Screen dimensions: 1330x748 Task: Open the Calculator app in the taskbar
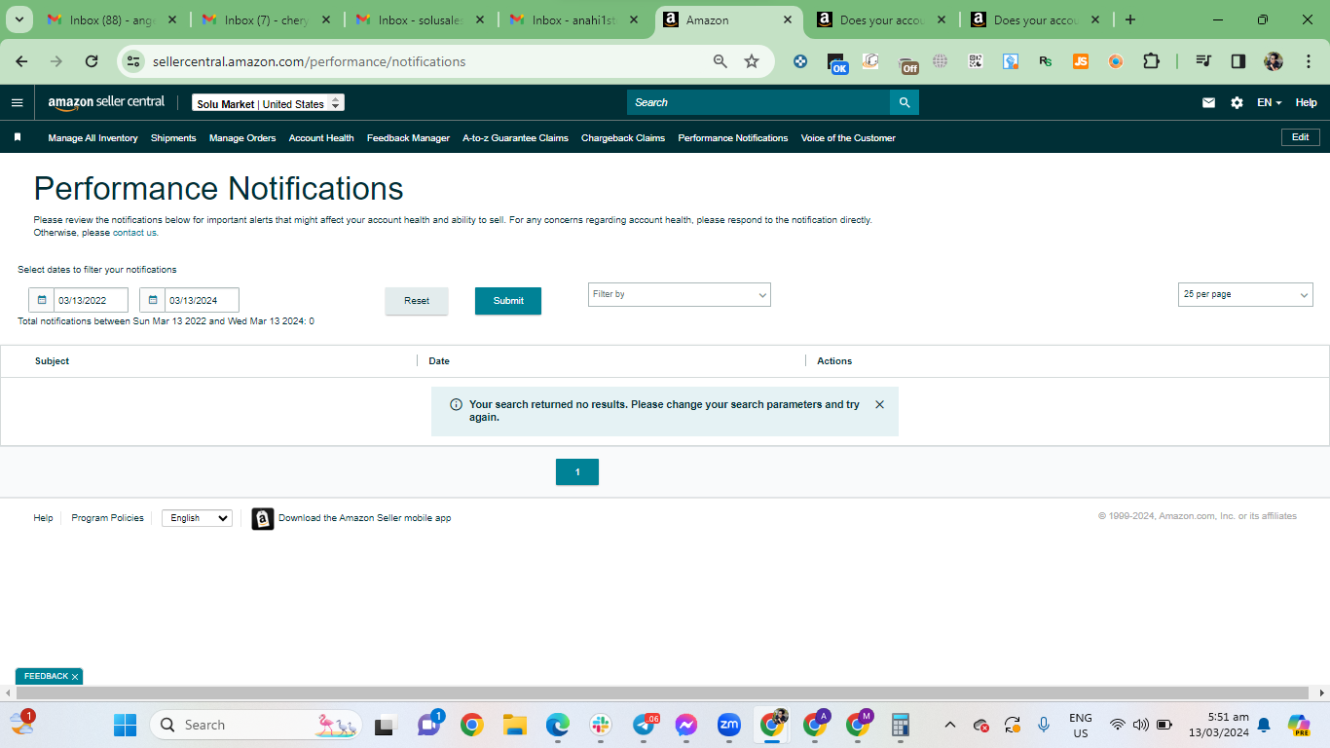click(x=901, y=725)
